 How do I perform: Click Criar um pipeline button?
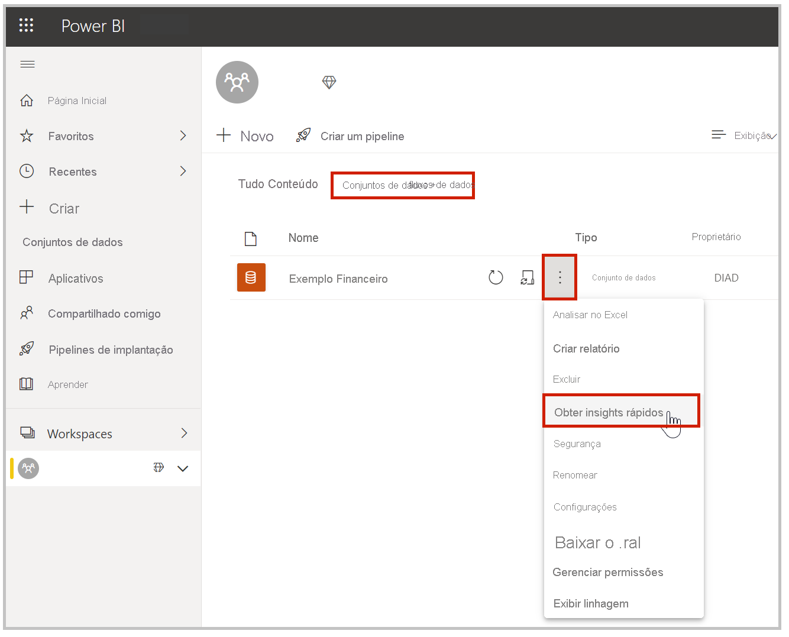click(x=350, y=136)
